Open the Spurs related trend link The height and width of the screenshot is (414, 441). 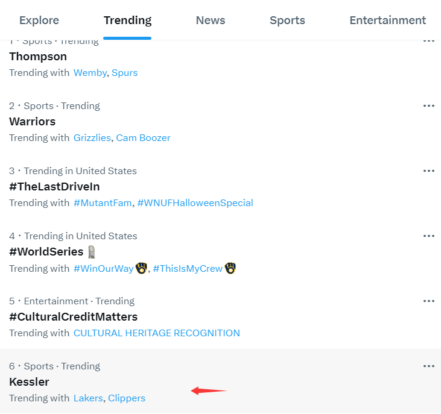click(x=125, y=73)
